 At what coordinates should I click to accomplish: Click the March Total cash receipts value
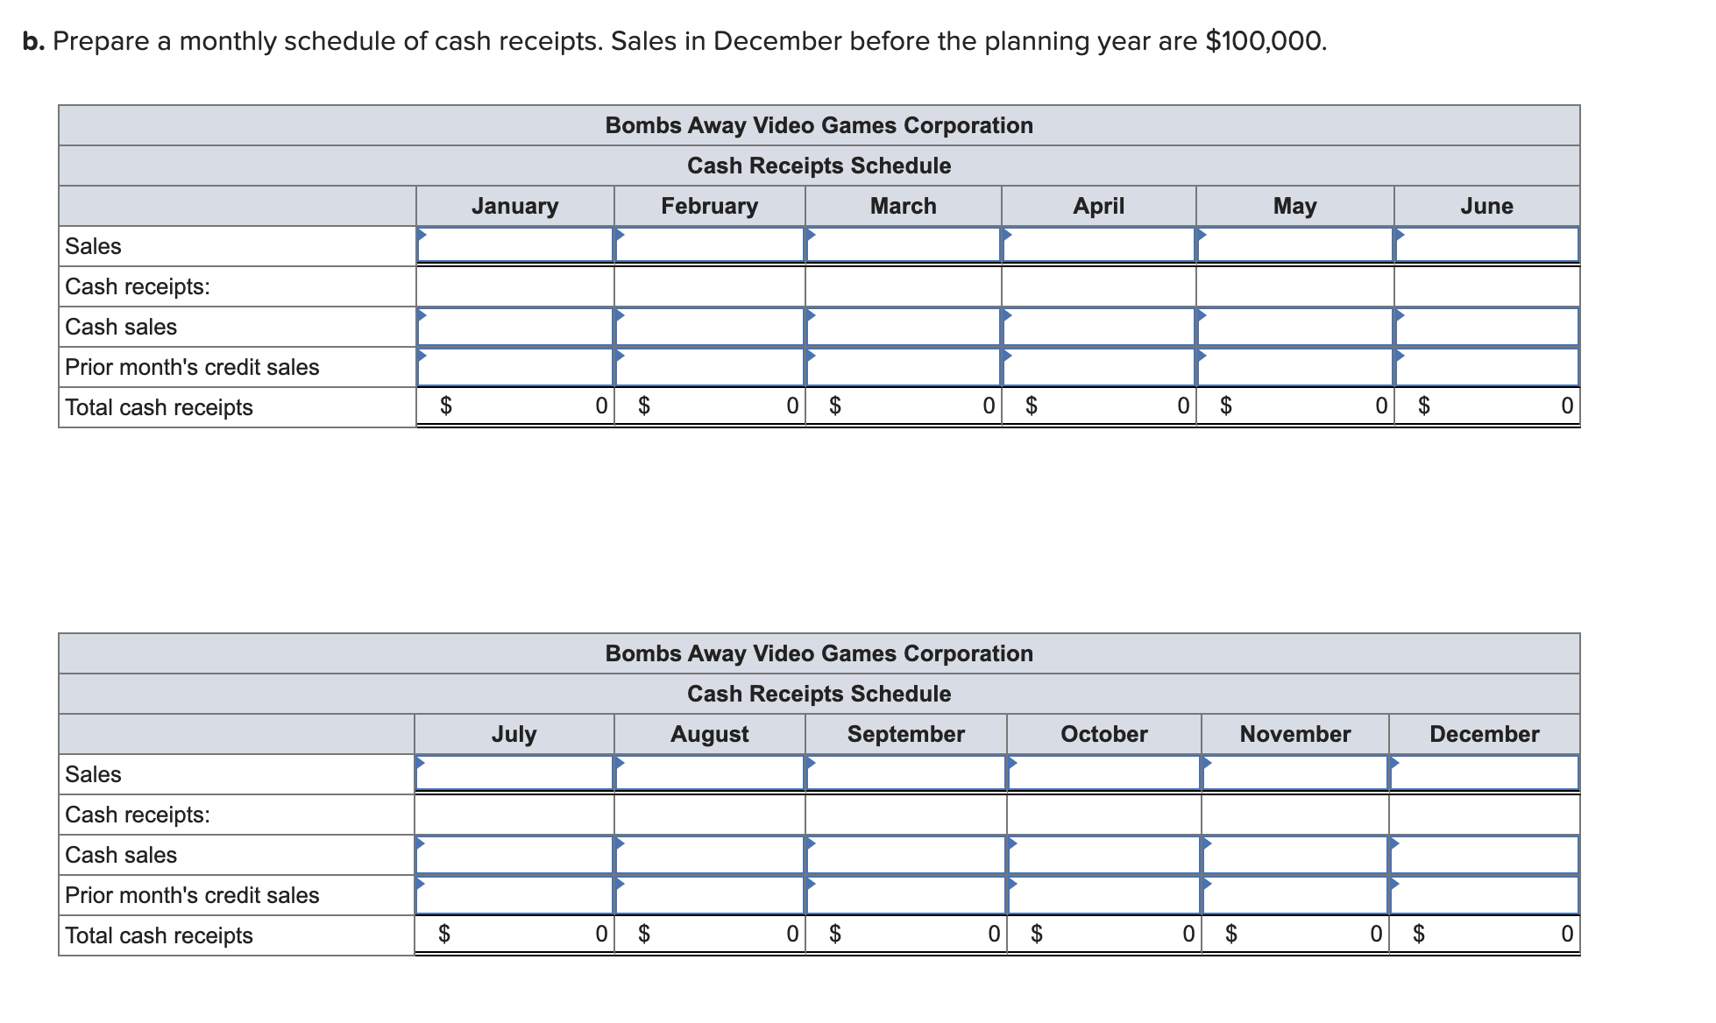[x=904, y=406]
